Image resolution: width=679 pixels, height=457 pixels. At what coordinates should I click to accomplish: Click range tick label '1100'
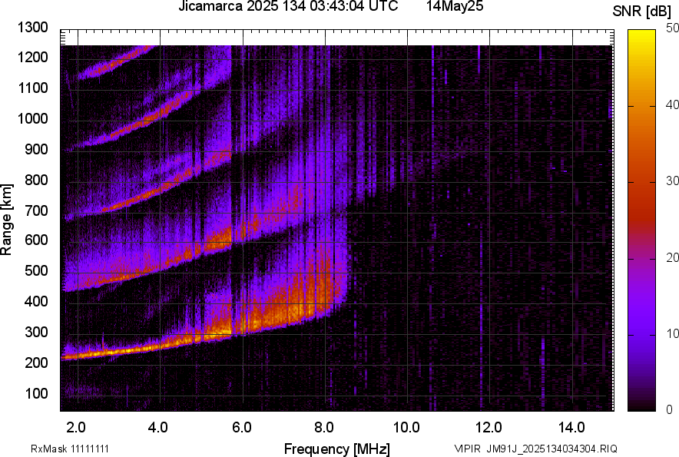[33, 88]
